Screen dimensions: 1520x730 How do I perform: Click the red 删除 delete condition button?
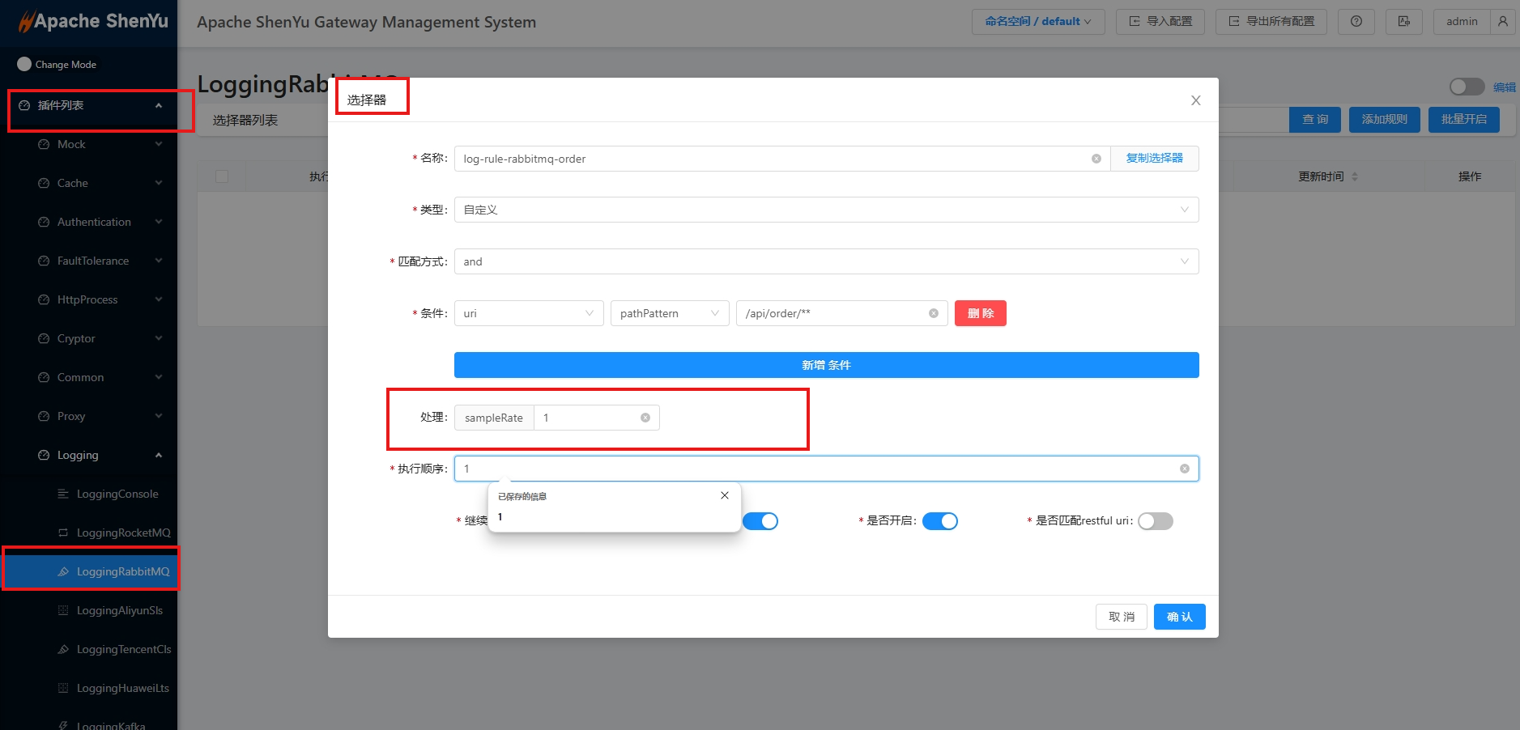click(980, 313)
